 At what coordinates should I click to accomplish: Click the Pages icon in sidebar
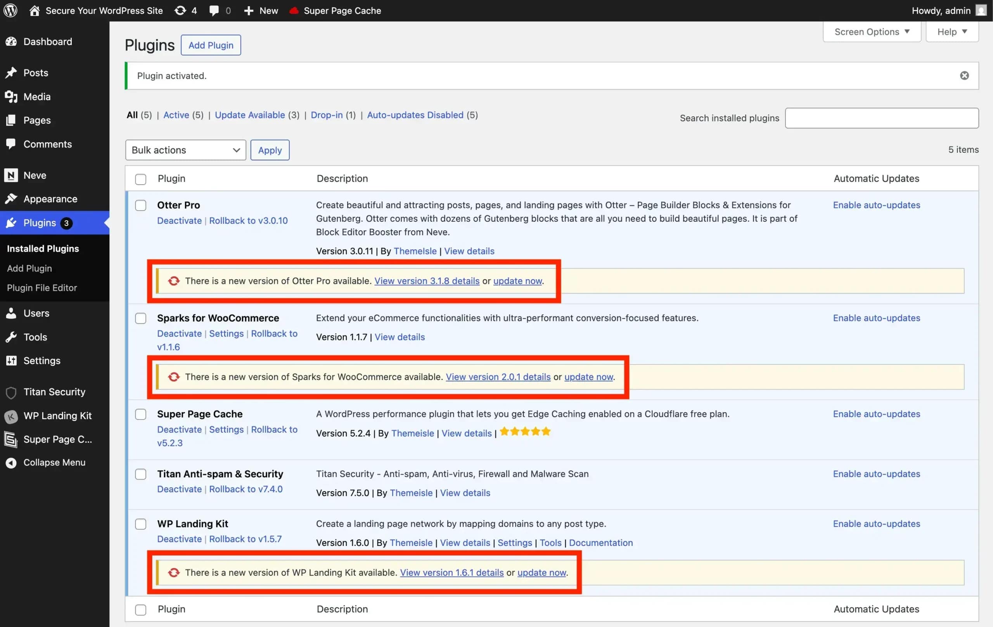[x=11, y=120]
